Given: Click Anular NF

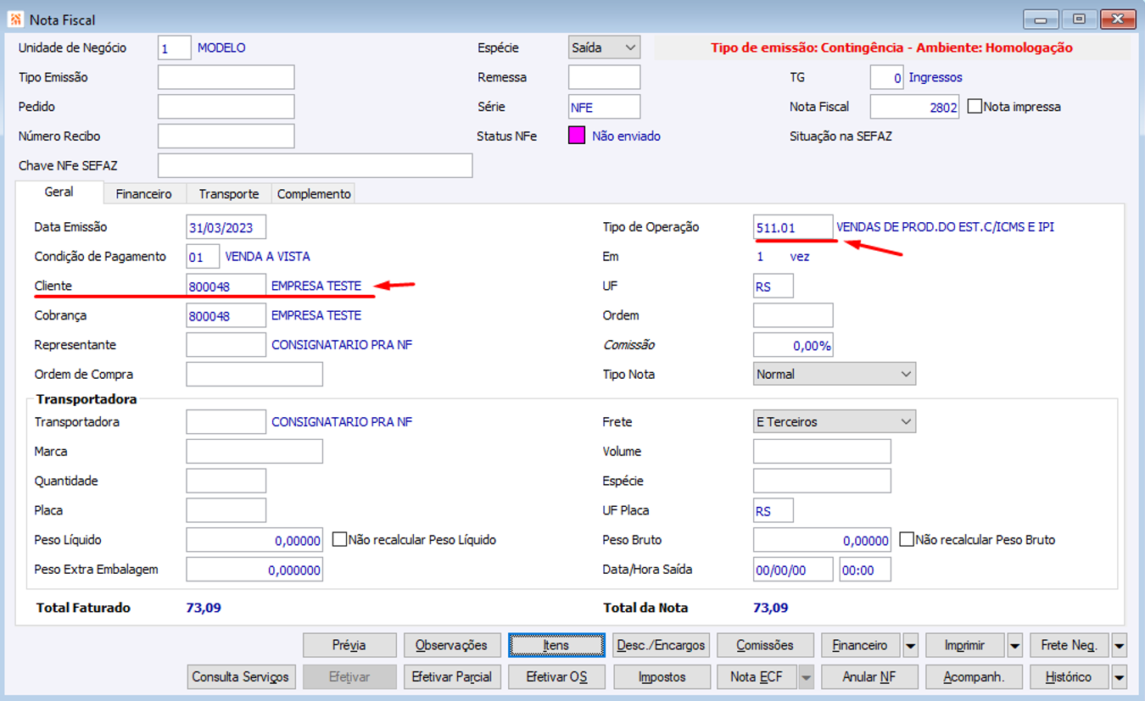Looking at the screenshot, I should click(869, 677).
